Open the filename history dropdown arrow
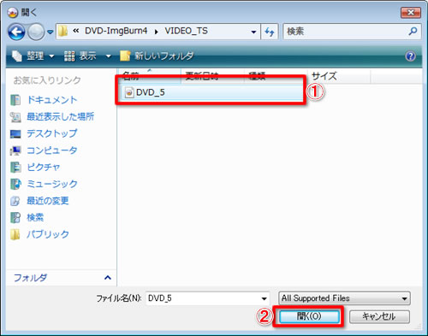428x336 pixels. 265,298
